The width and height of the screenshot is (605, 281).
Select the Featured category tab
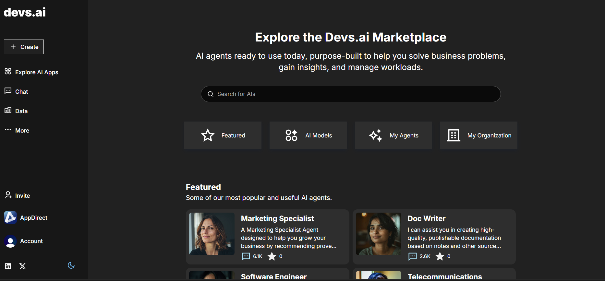click(x=223, y=135)
